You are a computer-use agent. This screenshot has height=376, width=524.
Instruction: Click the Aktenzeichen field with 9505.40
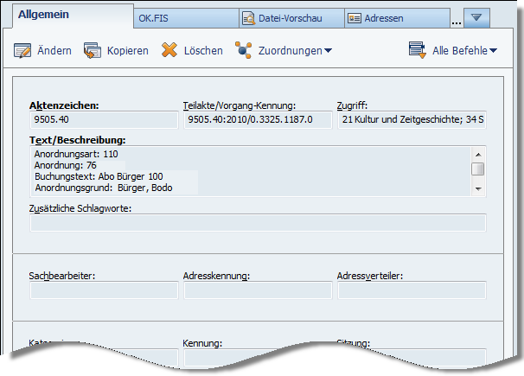click(103, 120)
